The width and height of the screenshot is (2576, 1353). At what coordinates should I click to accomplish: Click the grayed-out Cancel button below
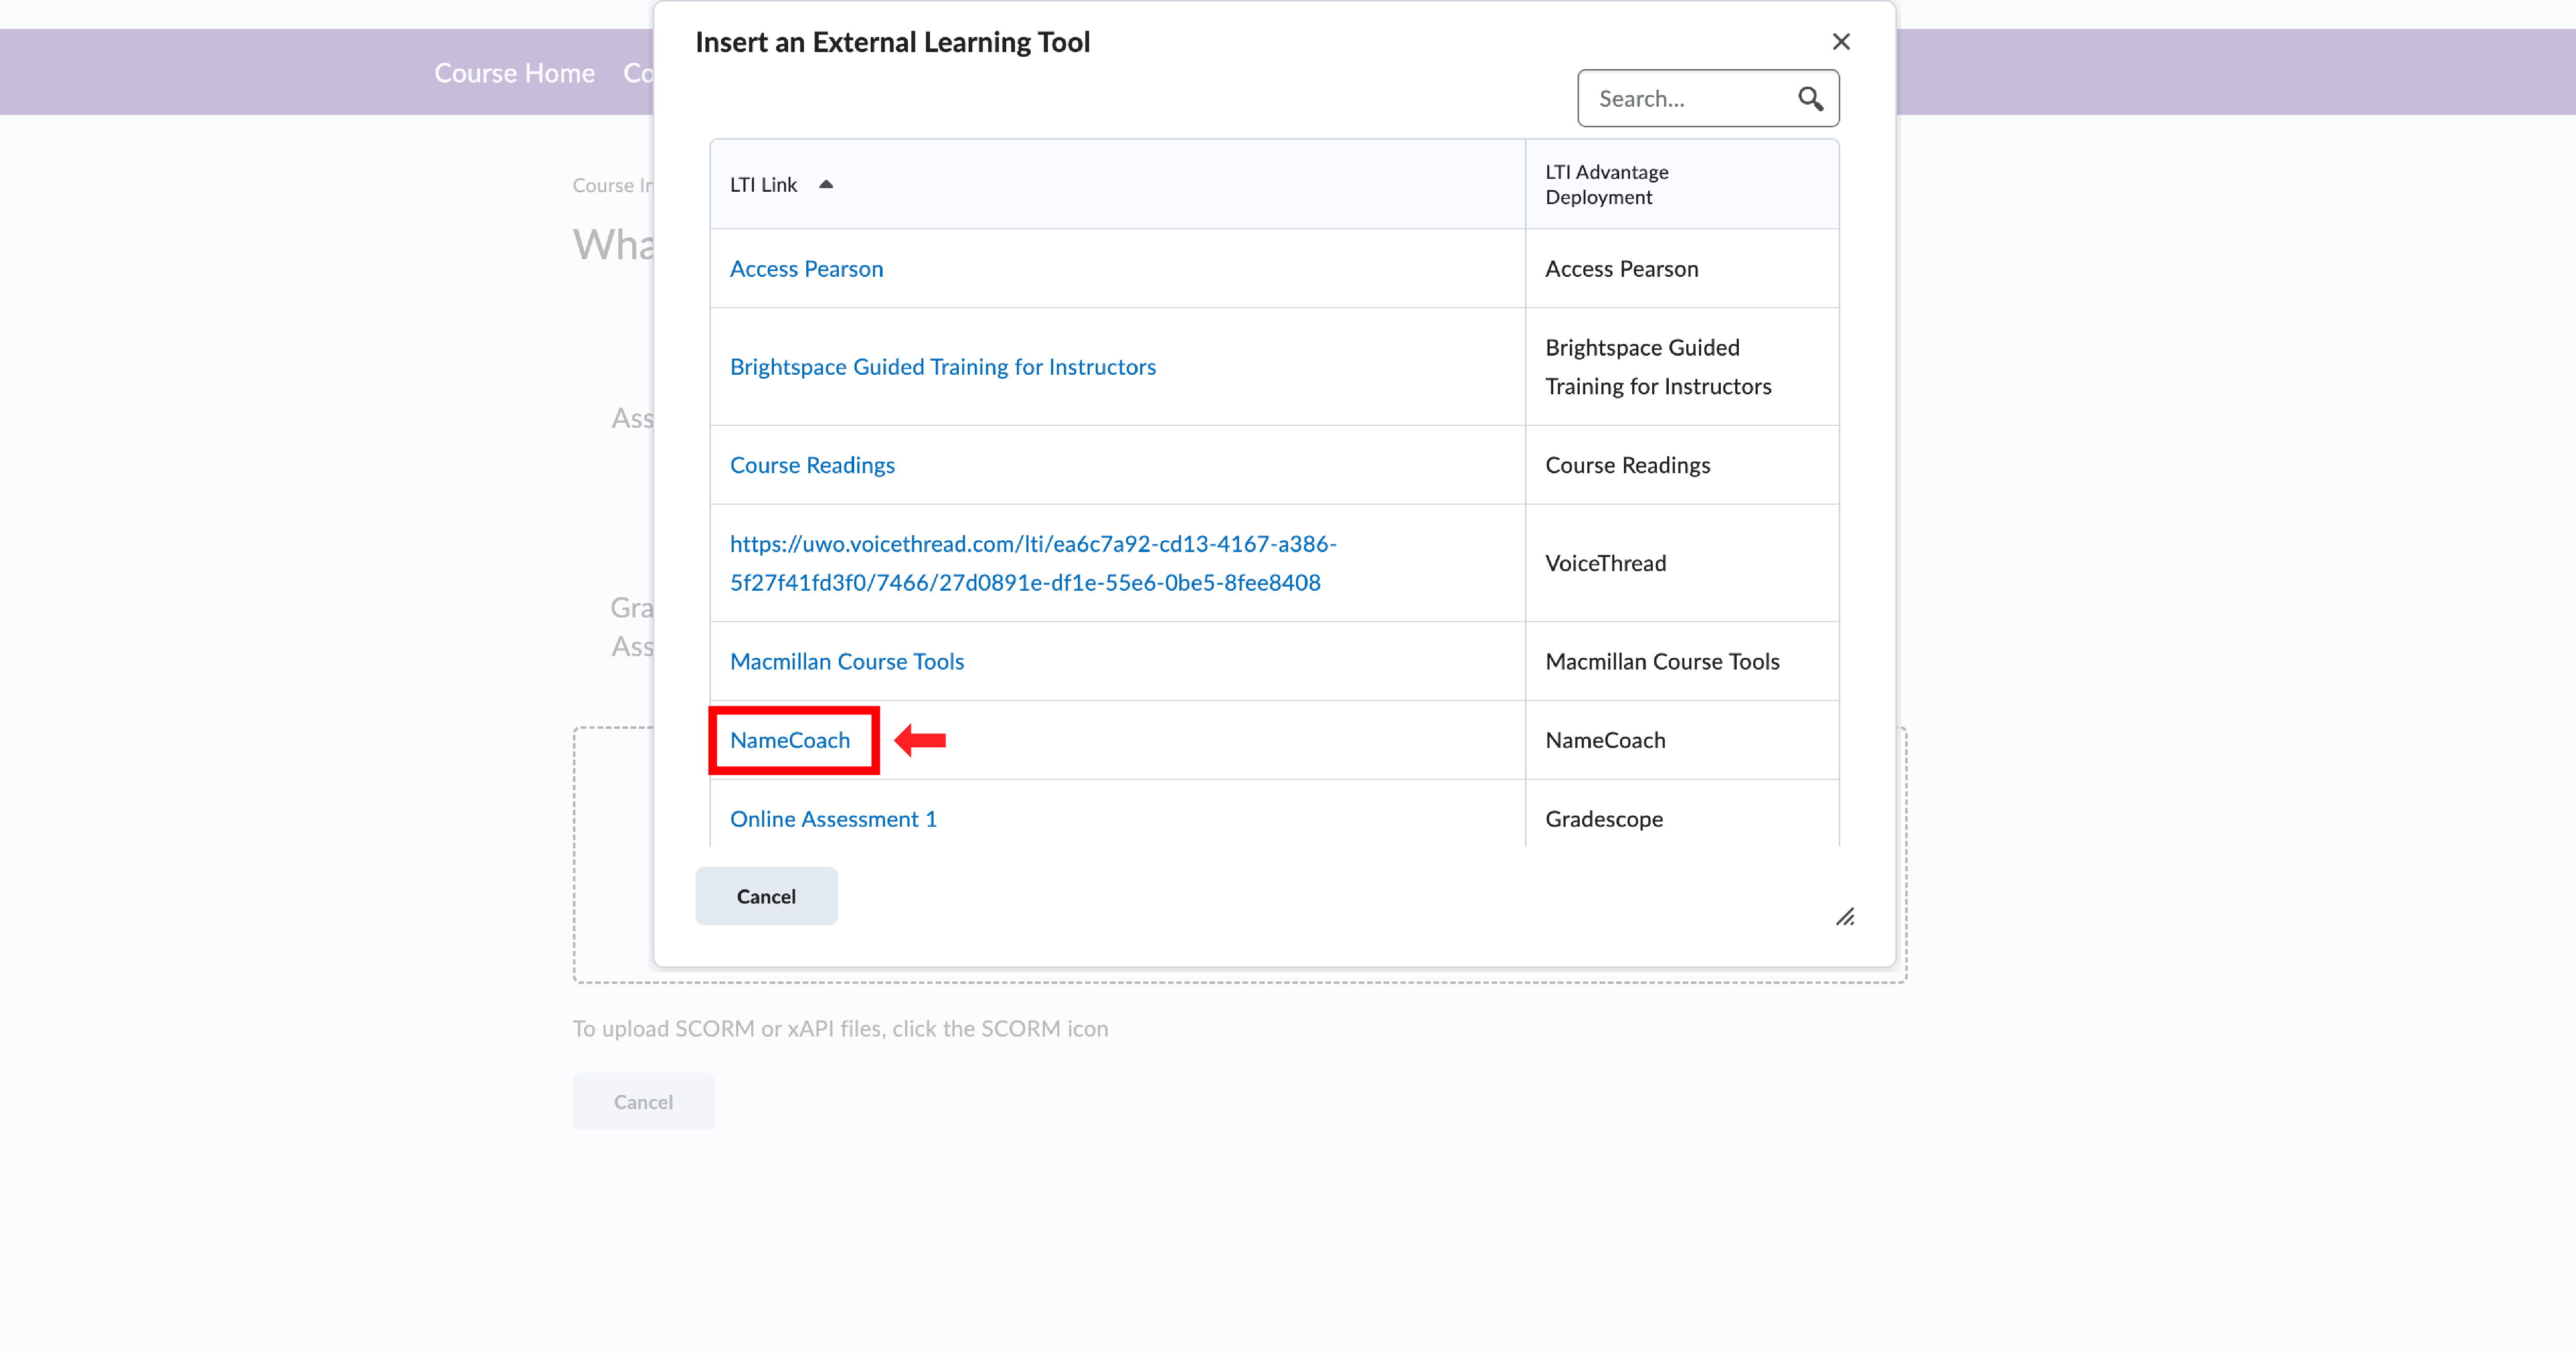pos(643,1101)
